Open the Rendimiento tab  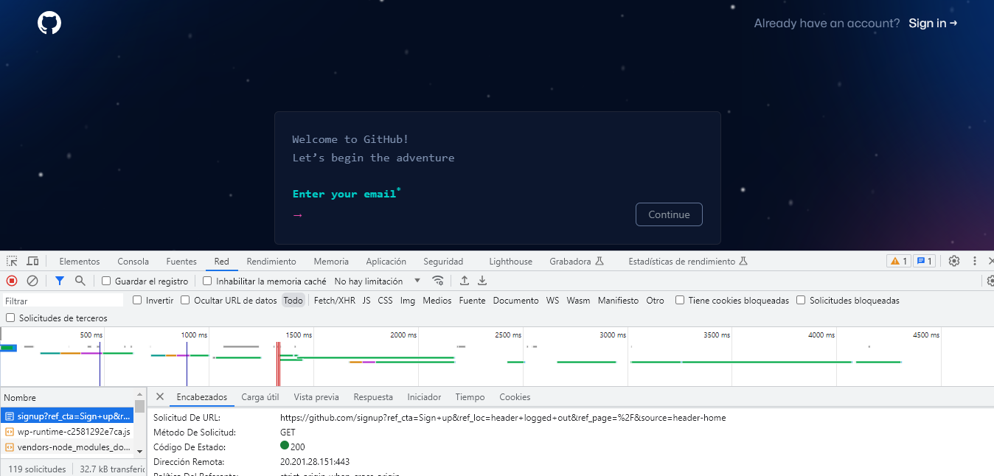click(x=271, y=261)
